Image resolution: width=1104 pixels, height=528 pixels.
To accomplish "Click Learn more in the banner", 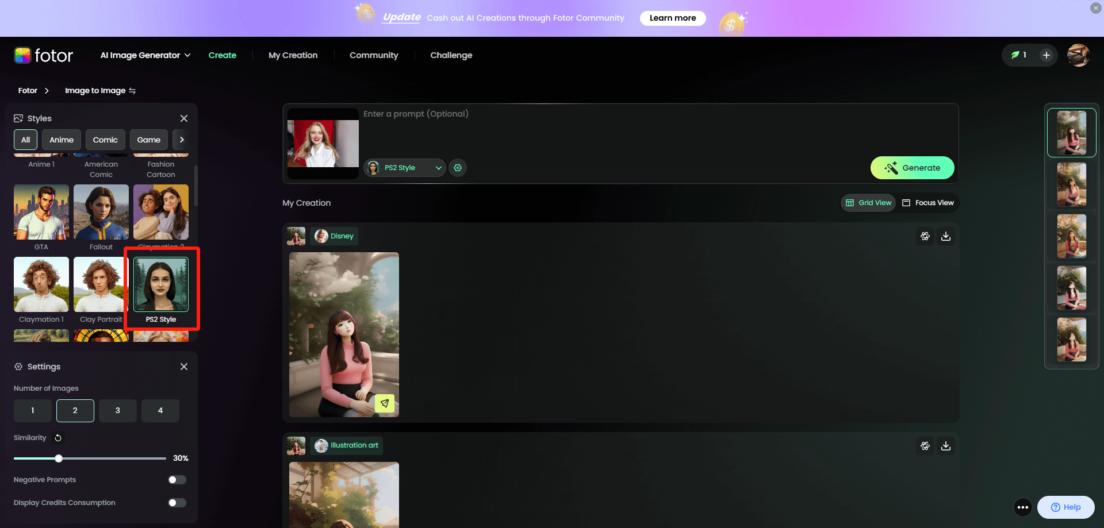I will [x=672, y=18].
